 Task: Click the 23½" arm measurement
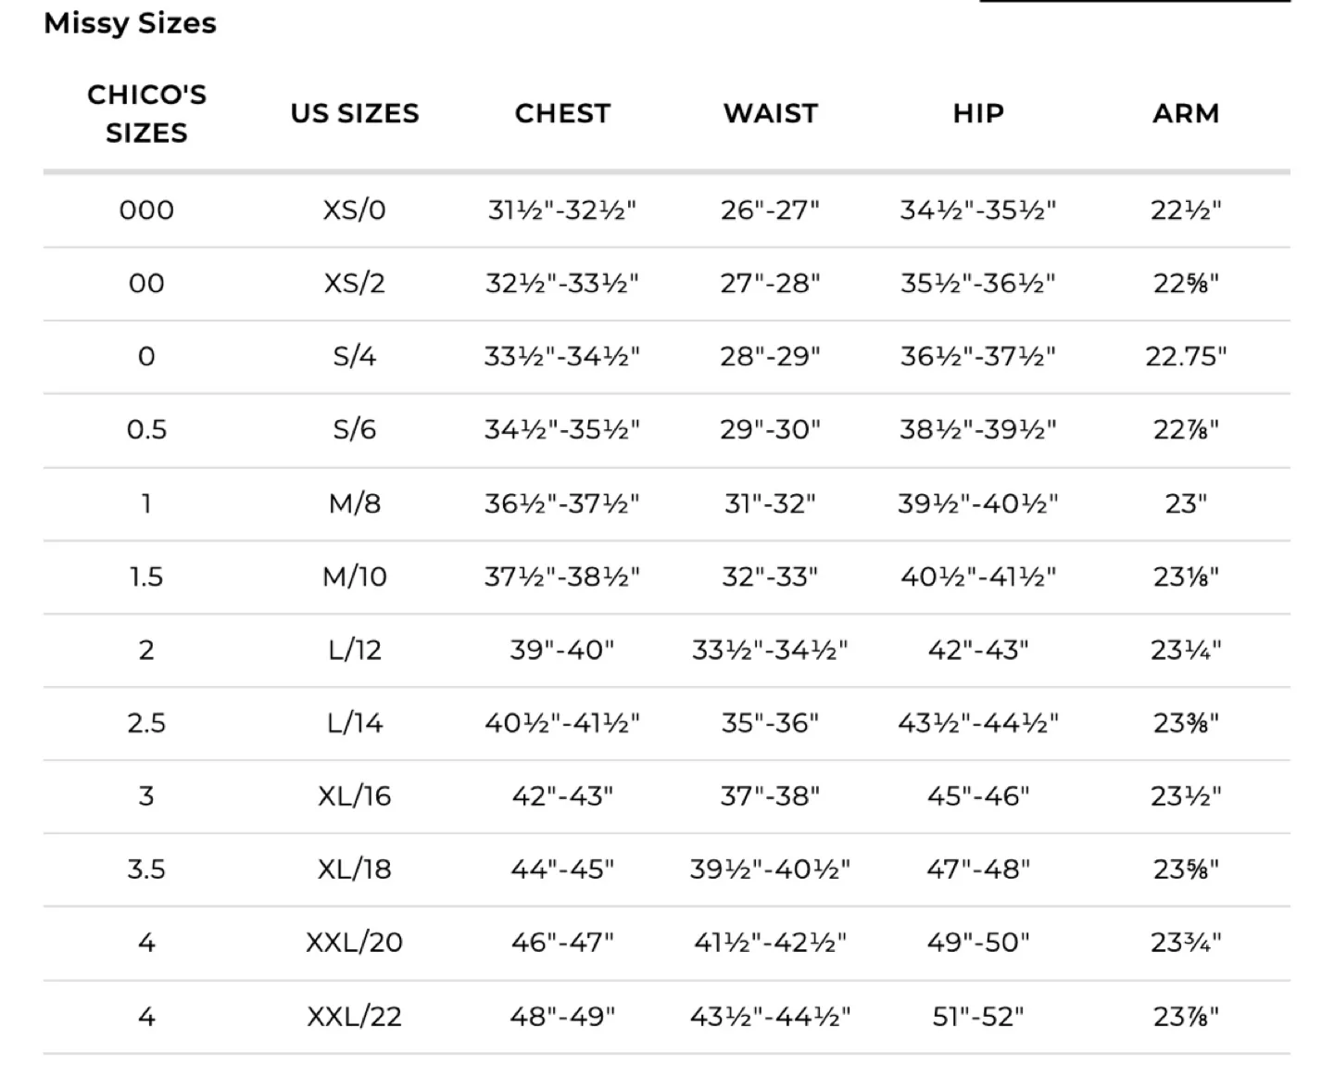[1186, 796]
